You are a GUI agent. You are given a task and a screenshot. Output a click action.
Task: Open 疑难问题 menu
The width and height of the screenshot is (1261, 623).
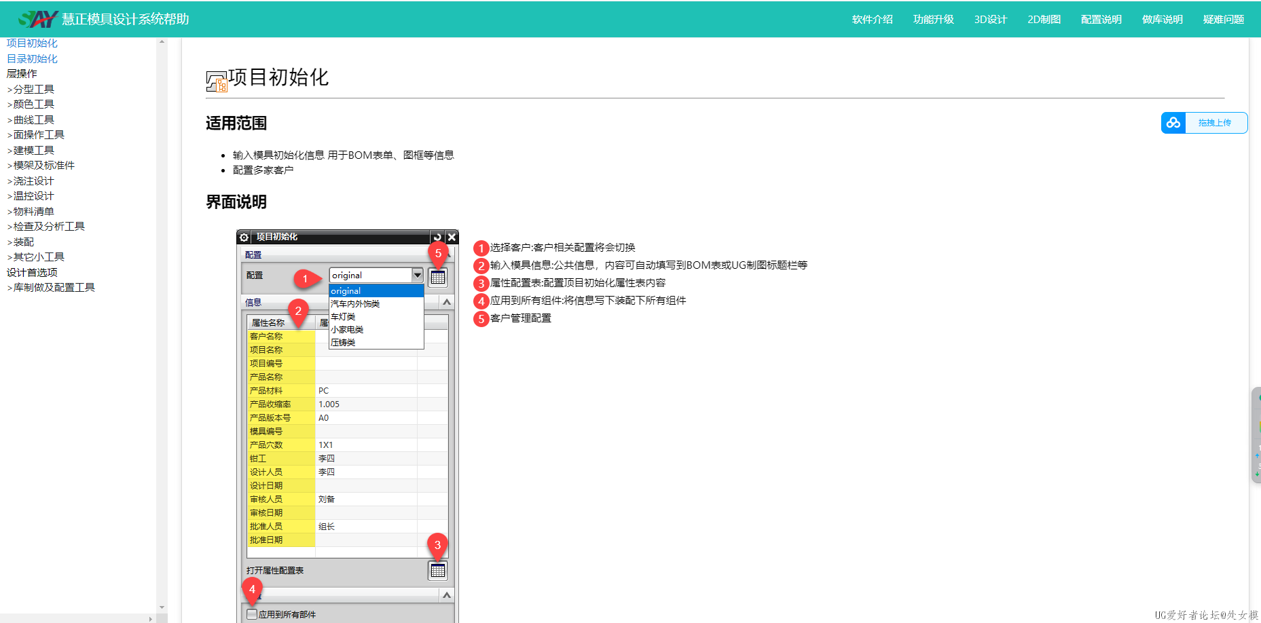coord(1224,19)
